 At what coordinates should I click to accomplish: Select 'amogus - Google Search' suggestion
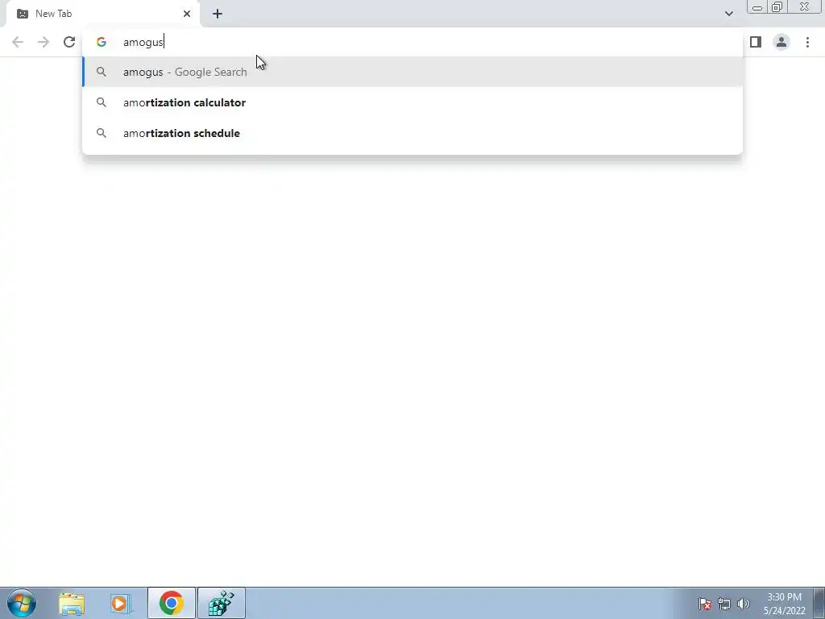(x=412, y=72)
